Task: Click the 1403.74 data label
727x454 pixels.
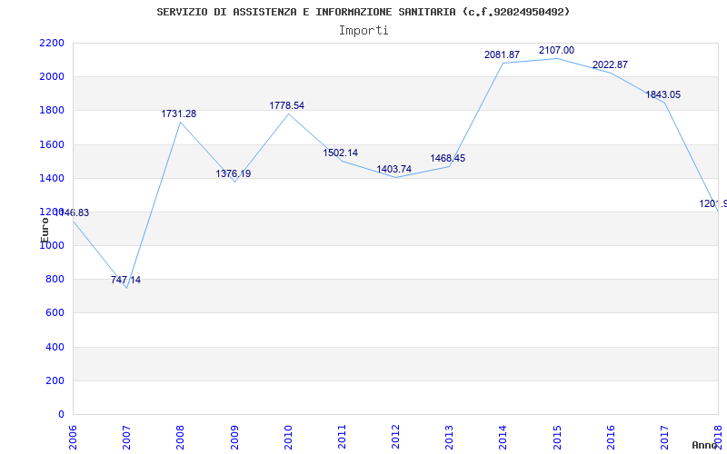Action: pos(394,169)
